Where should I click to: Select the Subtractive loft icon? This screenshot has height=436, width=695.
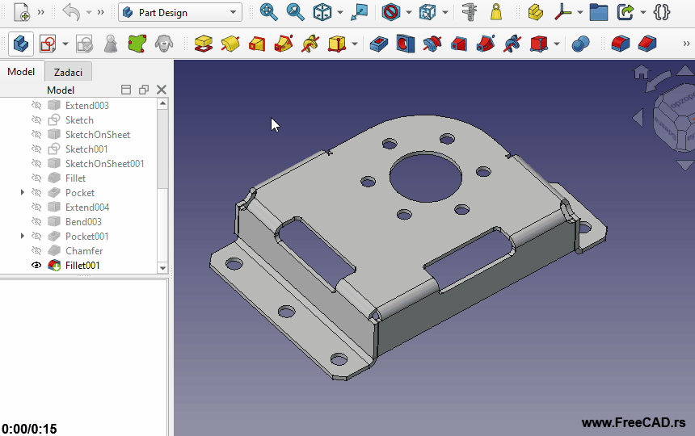459,44
